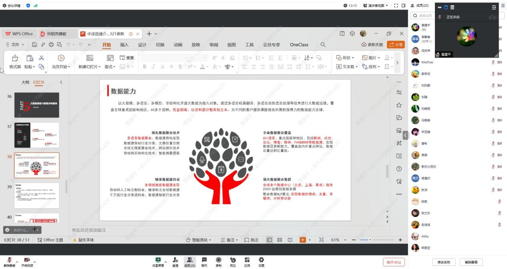Screen dimensions: 507x269
Task: Switch to the 设计 ribbon tab
Action: coord(142,45)
